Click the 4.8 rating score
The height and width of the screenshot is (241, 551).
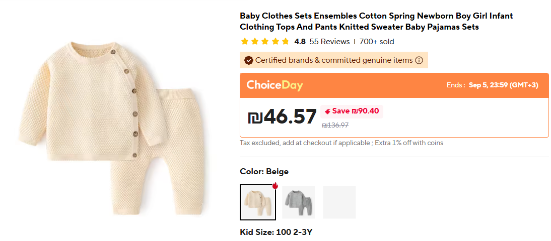300,42
